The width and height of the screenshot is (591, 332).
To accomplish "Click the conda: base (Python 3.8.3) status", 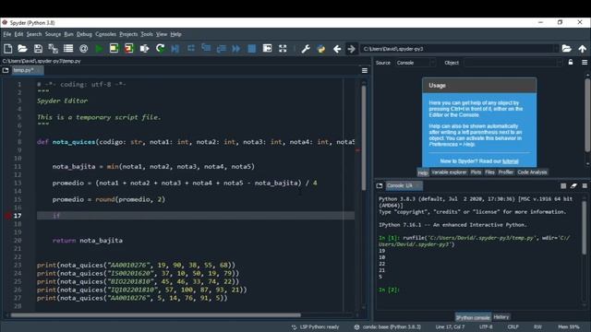I will (x=388, y=326).
